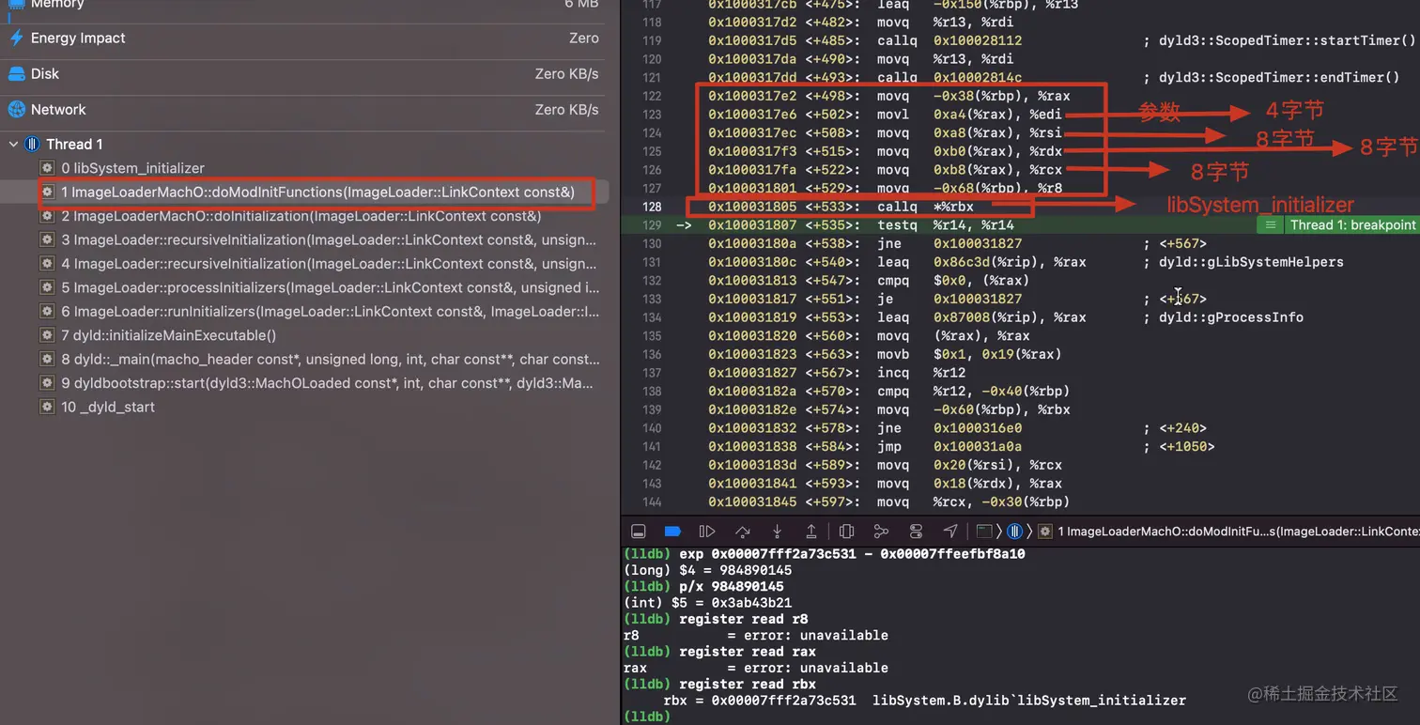The image size is (1420, 725).
Task: Click the instruction pointer arrow on line 129
Action: 684,225
